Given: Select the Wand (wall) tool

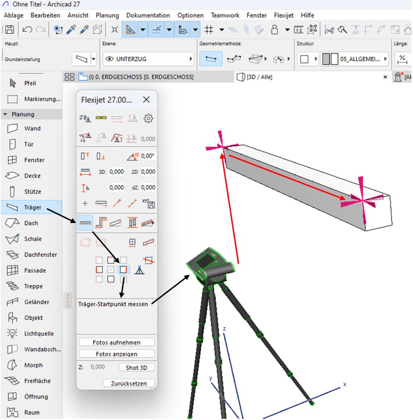Looking at the screenshot, I should pos(32,128).
